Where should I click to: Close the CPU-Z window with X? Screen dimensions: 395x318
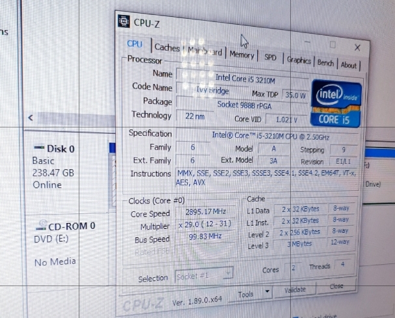coord(357,48)
